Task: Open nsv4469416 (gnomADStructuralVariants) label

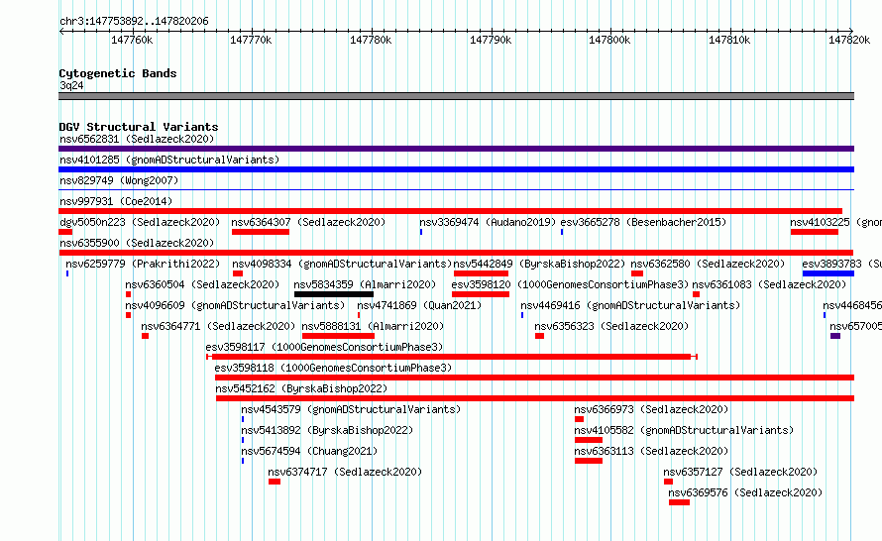Action: 630,305
